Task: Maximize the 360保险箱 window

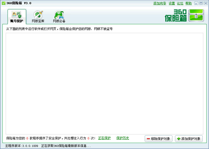Action: [201, 3]
